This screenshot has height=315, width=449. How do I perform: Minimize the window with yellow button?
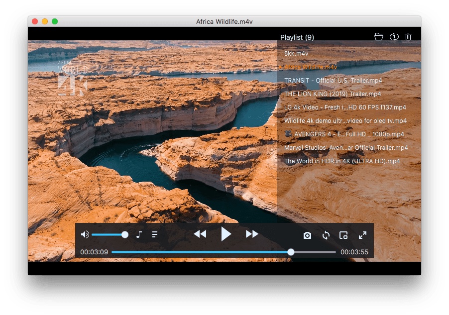click(x=45, y=21)
